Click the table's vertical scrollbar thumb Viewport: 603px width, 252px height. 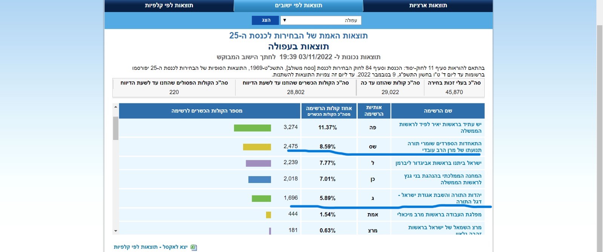pyautogui.click(x=116, y=128)
